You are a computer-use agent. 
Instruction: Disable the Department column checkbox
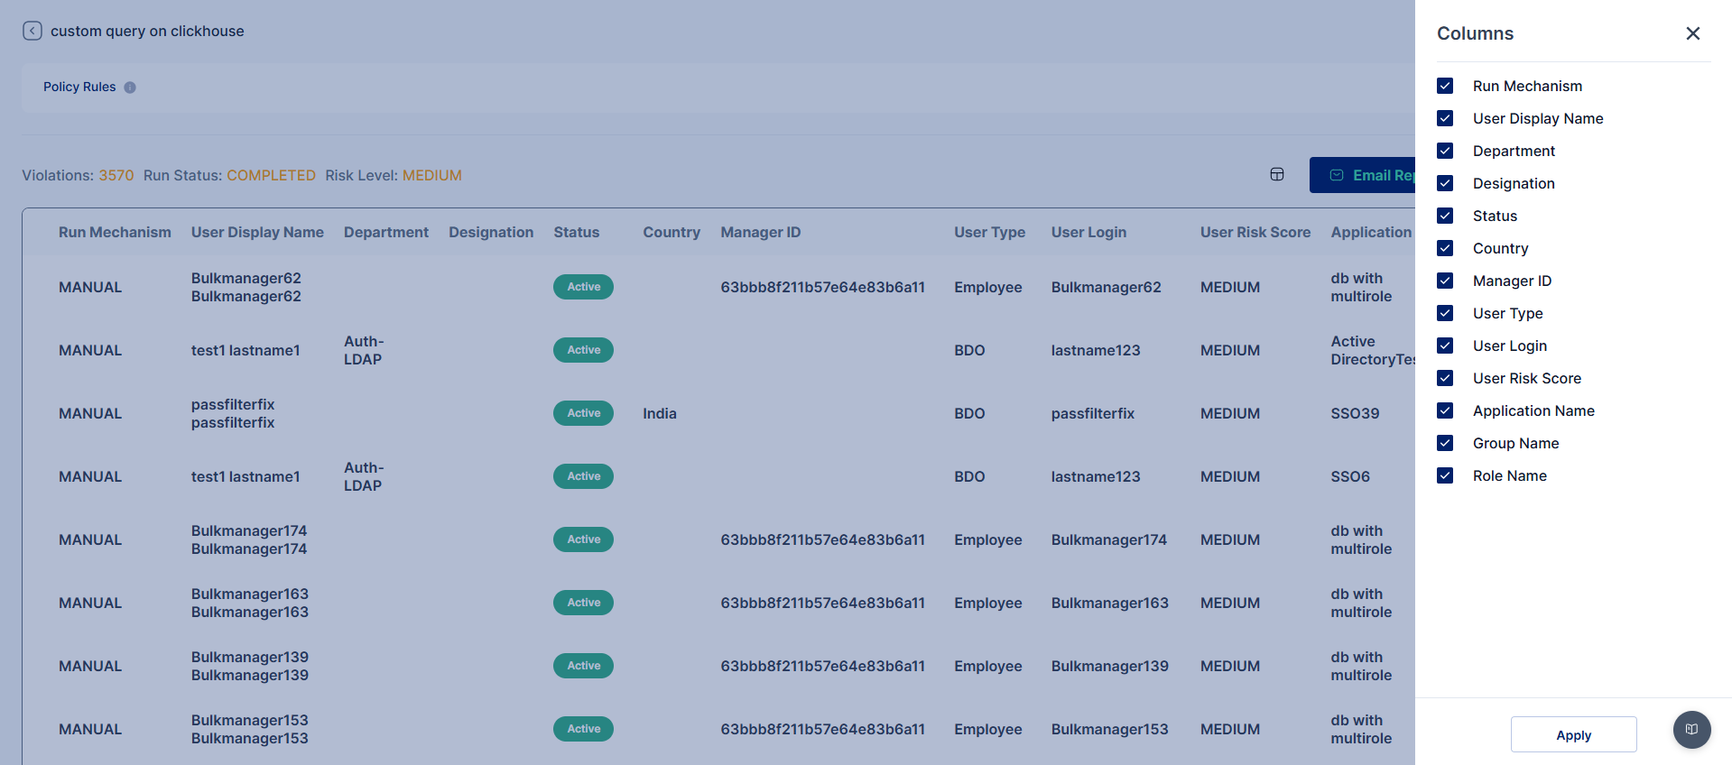1445,151
